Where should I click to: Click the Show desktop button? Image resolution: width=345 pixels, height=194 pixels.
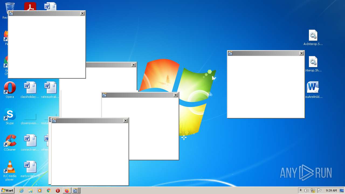342,190
